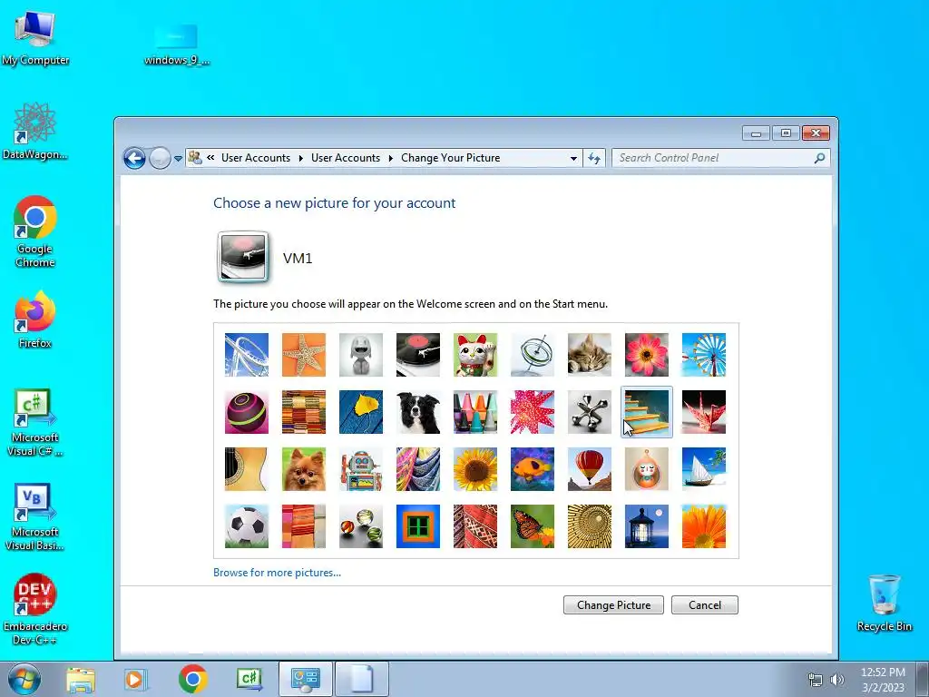Image resolution: width=929 pixels, height=697 pixels.
Task: Select the roller coaster account picture
Action: coord(247,355)
